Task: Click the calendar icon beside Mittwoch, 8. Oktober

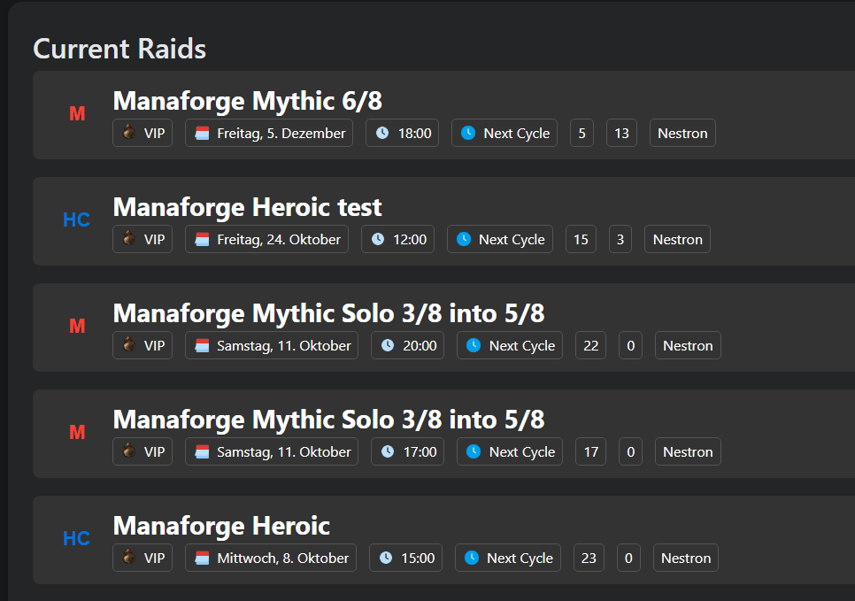Action: pos(202,558)
